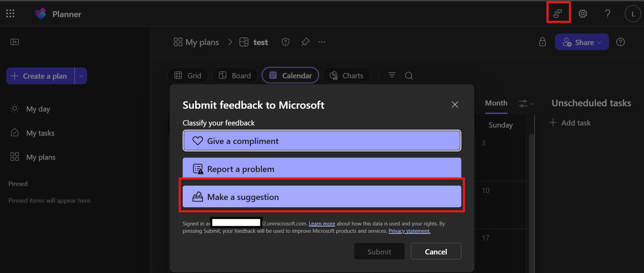Click Cancel in the feedback dialog

pos(436,251)
